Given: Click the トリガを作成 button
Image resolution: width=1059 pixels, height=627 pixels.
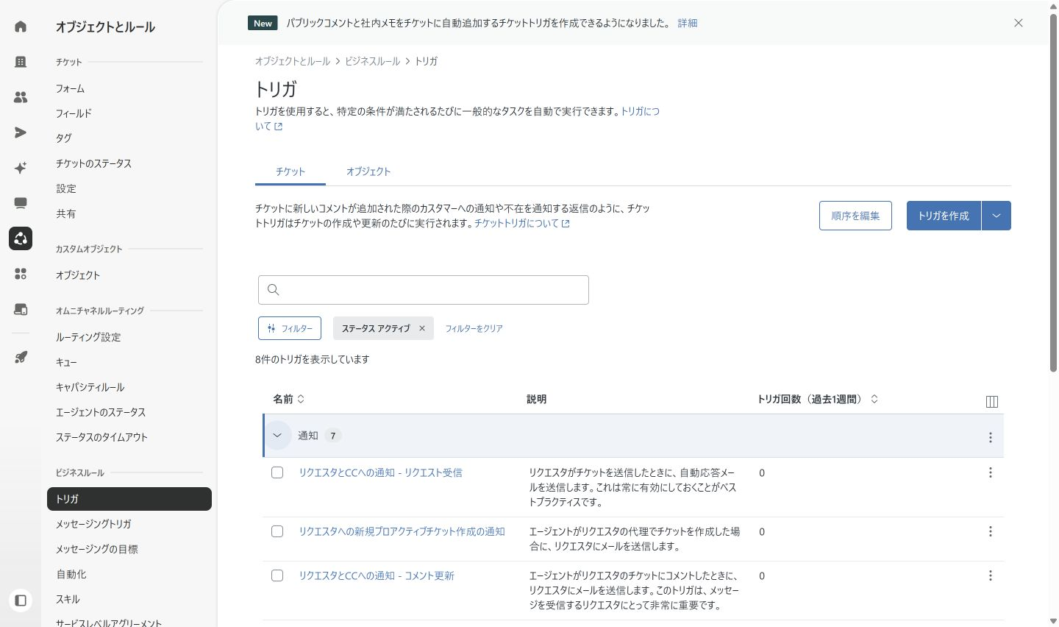Looking at the screenshot, I should (x=944, y=216).
